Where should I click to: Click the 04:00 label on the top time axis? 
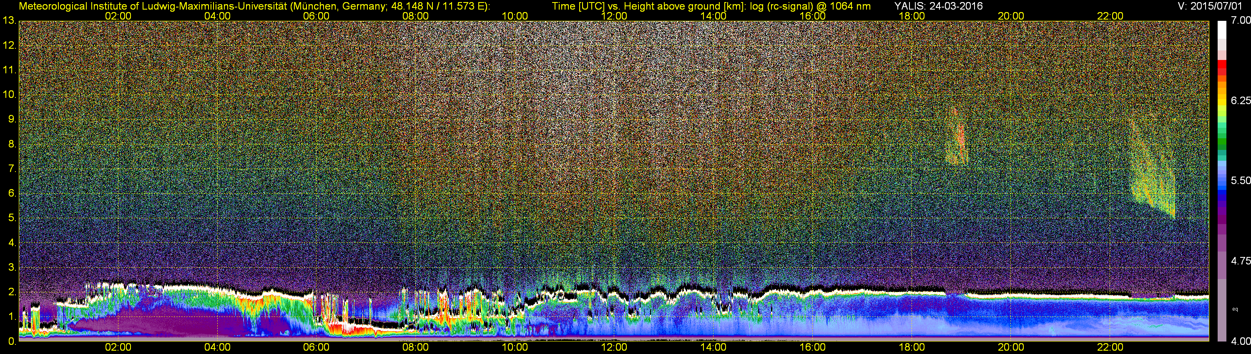(x=217, y=16)
